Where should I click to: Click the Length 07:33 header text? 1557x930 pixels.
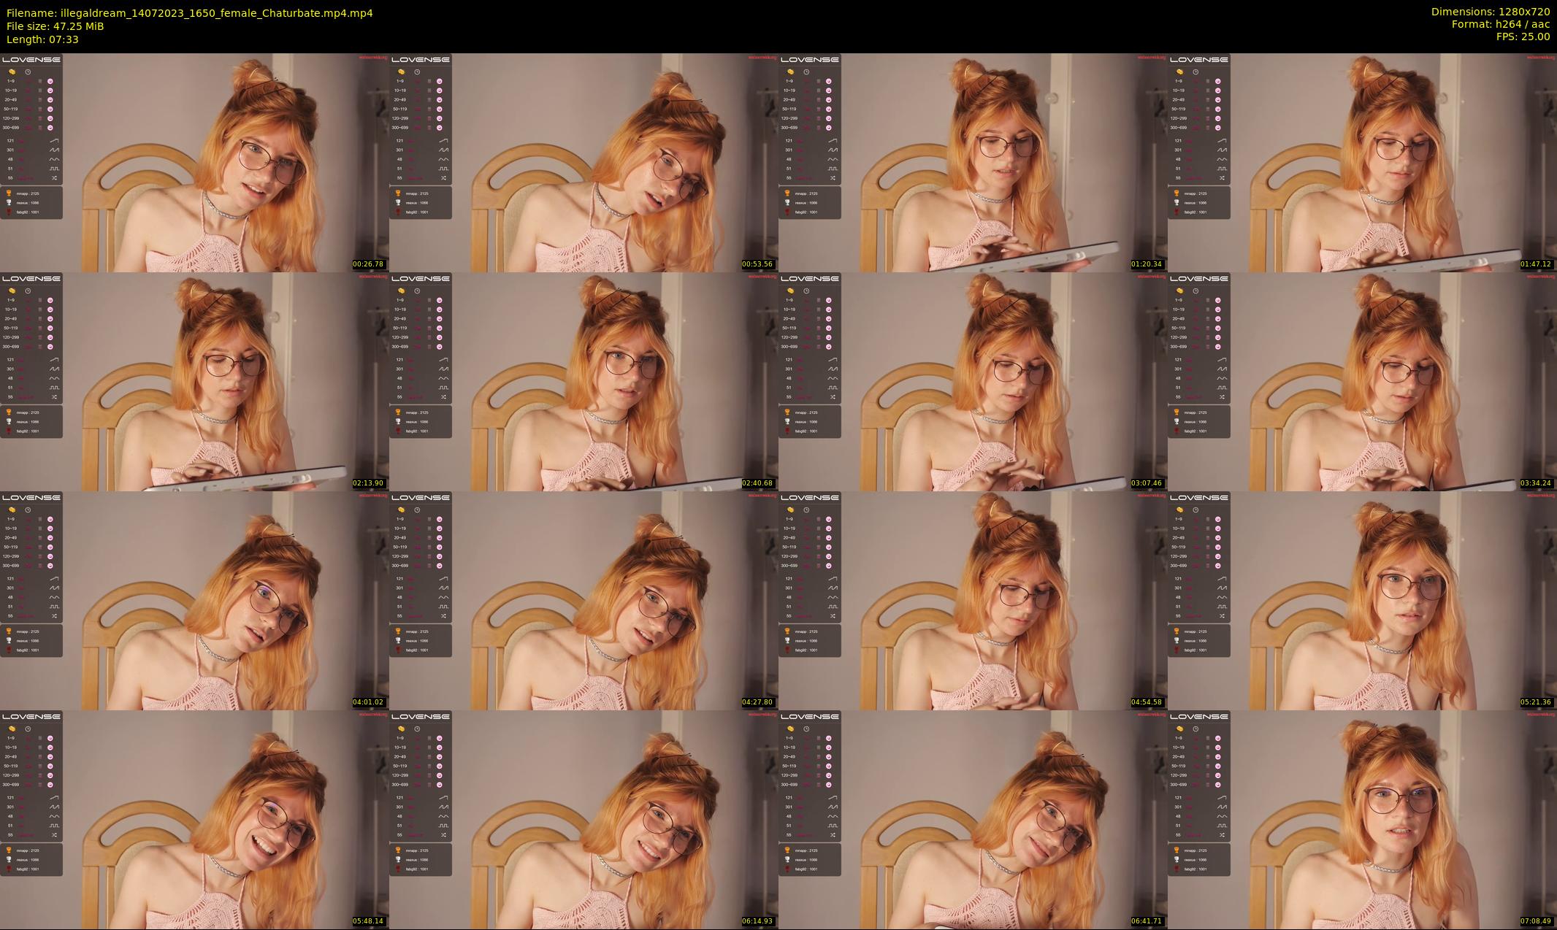(x=42, y=39)
